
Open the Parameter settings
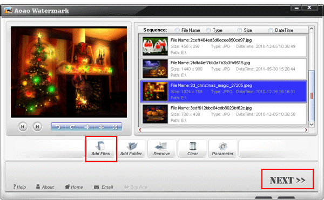(222, 148)
